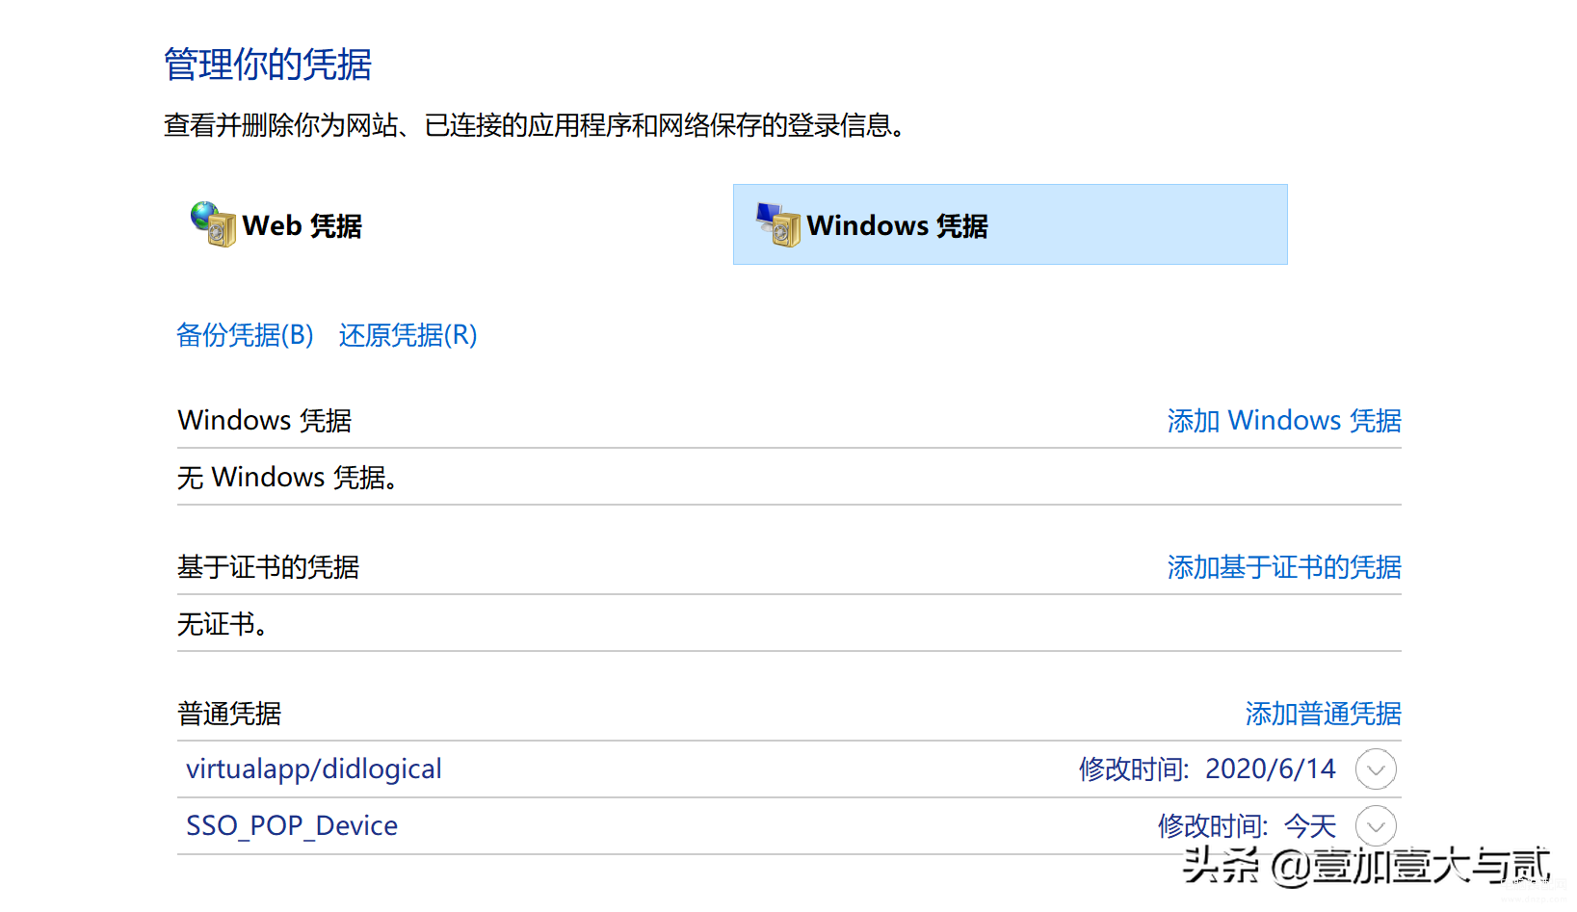The image size is (1577, 912).
Task: Open the SSO_POP_Device credential entry
Action: (x=789, y=825)
